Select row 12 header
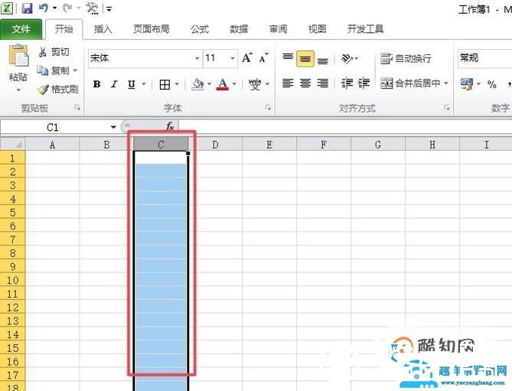This screenshot has width=512, height=391. click(12, 307)
